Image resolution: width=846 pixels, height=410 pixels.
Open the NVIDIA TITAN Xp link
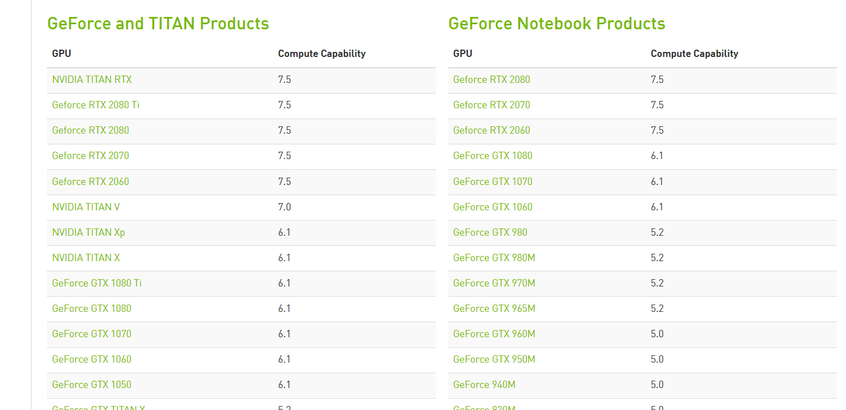88,232
